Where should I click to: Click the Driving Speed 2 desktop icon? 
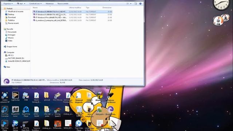coord(58,112)
